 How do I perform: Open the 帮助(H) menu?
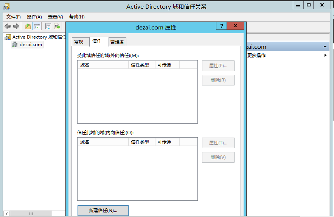77,17
